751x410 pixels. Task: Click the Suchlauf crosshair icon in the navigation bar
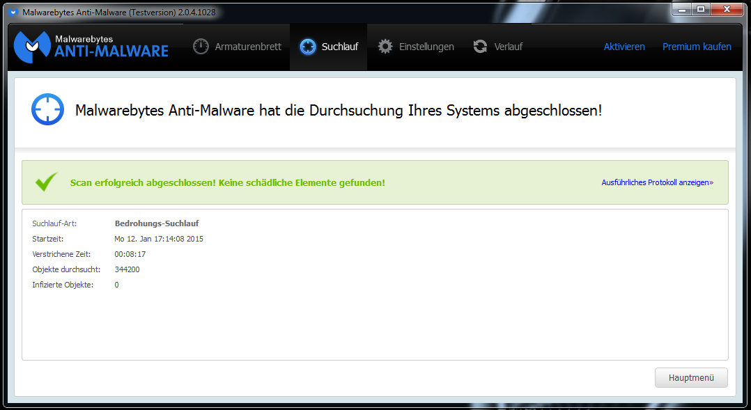click(x=307, y=47)
